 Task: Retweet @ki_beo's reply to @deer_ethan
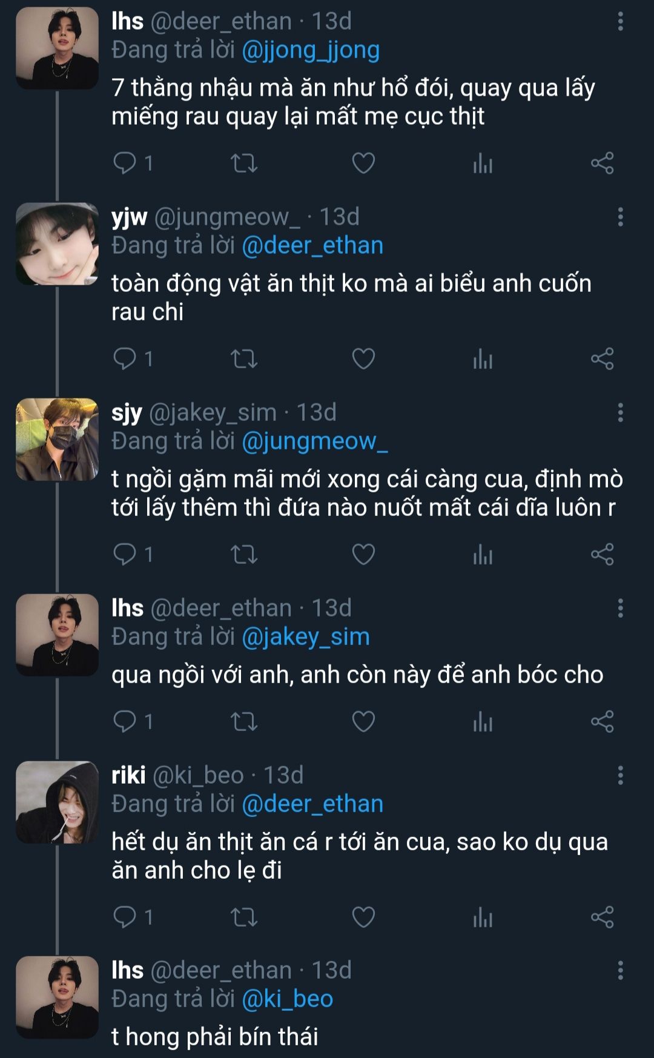click(245, 917)
